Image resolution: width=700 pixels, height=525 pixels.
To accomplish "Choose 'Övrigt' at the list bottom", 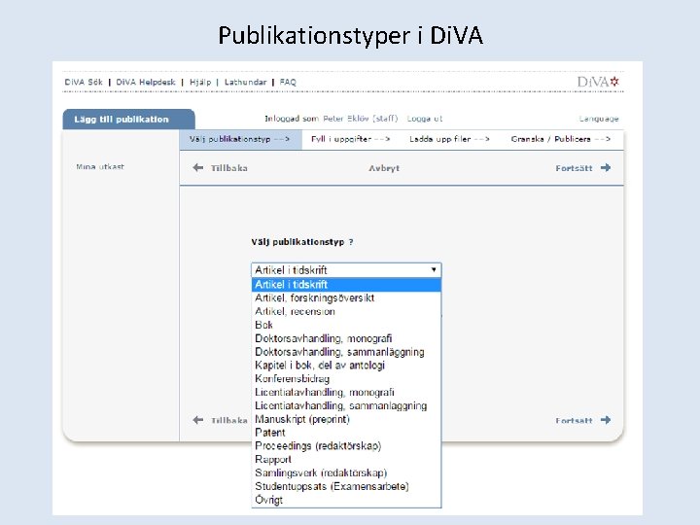I will pos(346,500).
